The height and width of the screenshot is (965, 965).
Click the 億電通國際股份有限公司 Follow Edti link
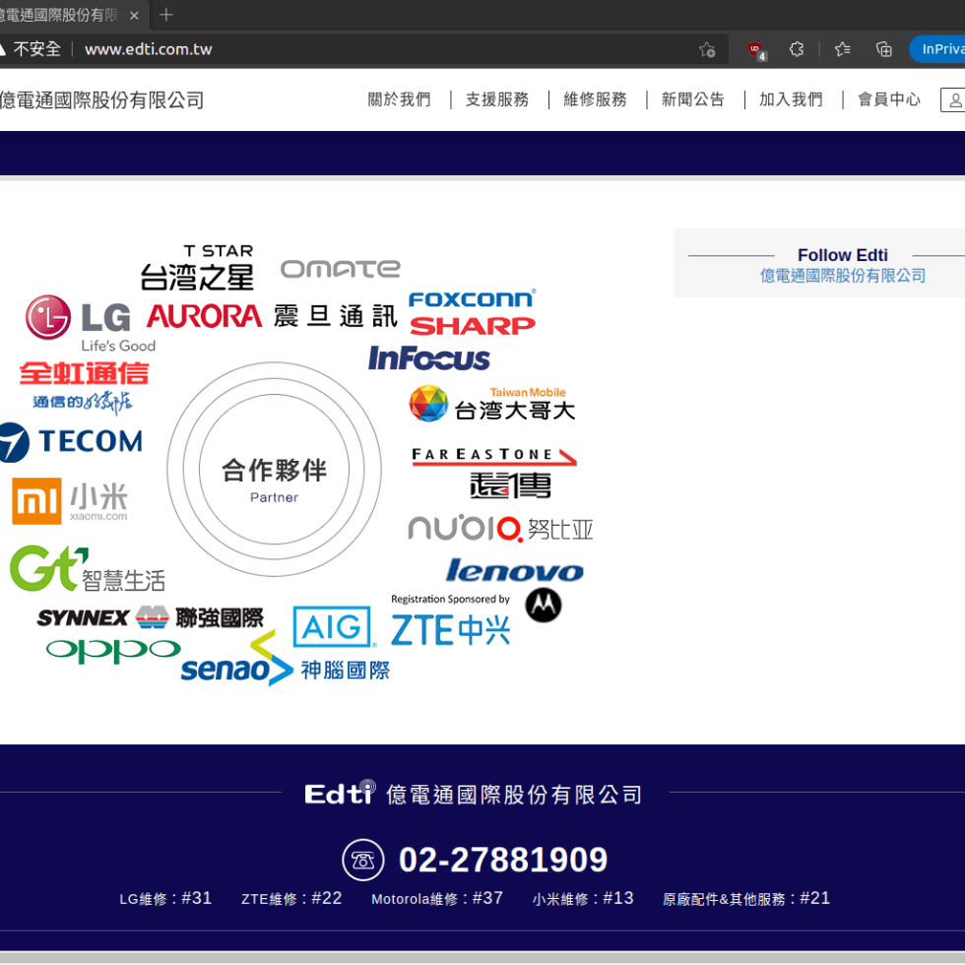tap(842, 276)
